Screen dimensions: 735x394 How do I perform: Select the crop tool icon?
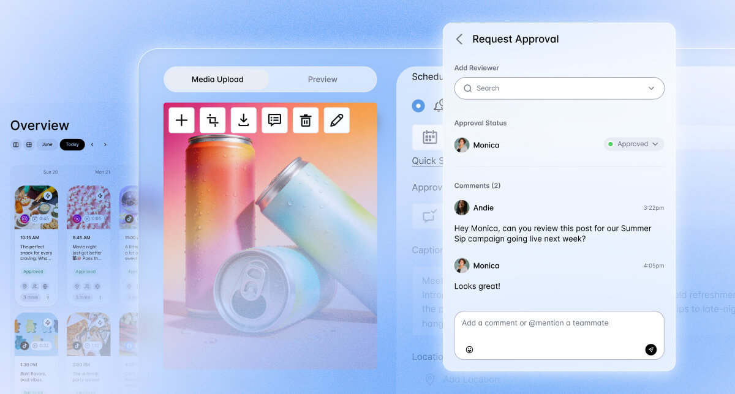click(213, 120)
